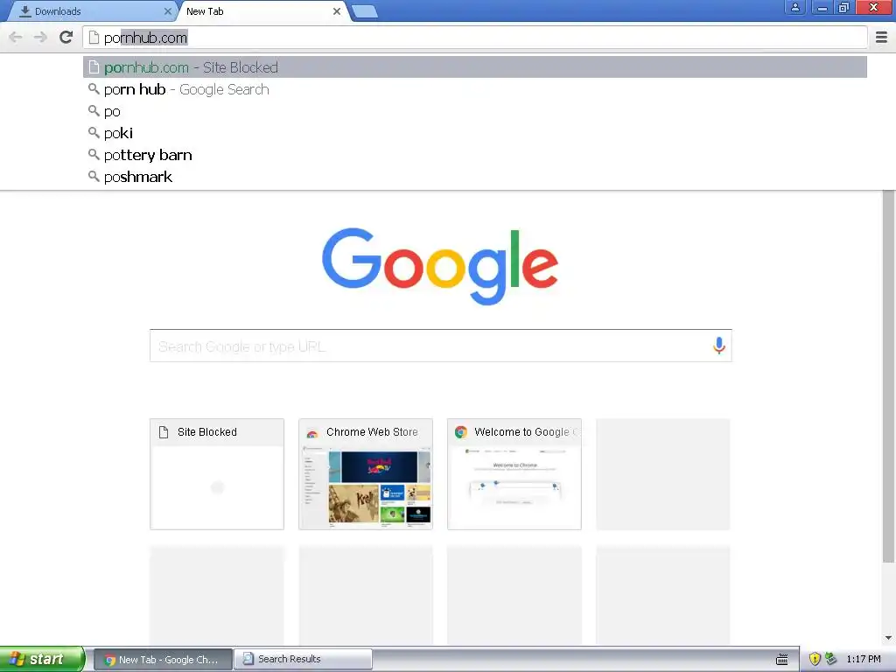
Task: Choose the 'pottery barn' suggestion
Action: click(475, 155)
